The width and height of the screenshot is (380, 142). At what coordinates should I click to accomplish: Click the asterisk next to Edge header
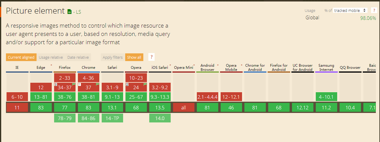[x=51, y=65]
